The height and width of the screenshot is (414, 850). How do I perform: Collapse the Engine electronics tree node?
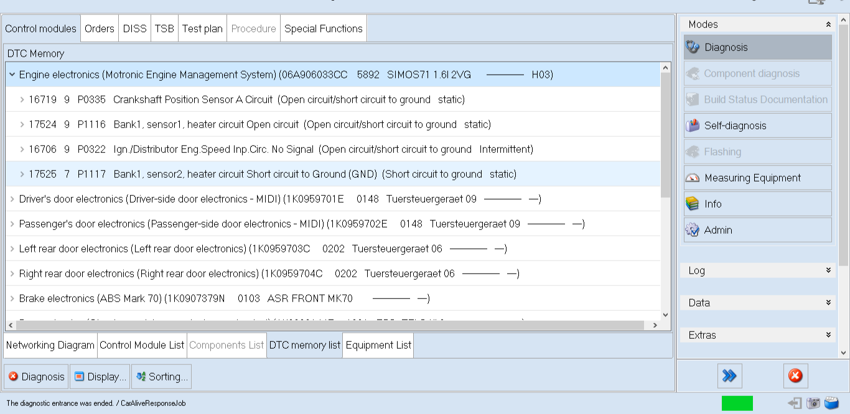click(x=12, y=75)
